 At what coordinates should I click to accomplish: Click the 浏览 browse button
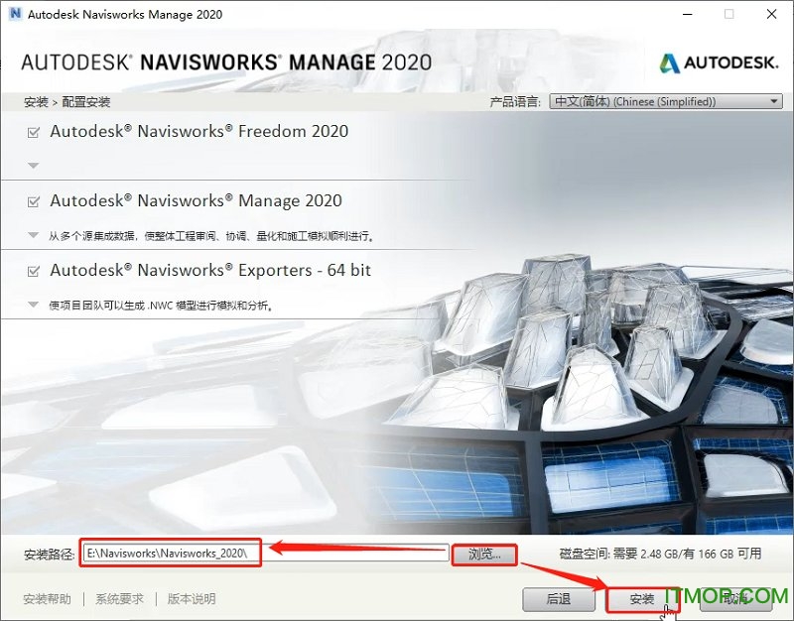(483, 554)
